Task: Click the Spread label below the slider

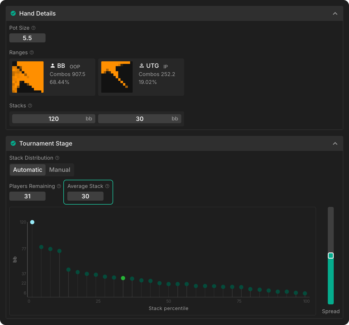Action: click(x=331, y=311)
